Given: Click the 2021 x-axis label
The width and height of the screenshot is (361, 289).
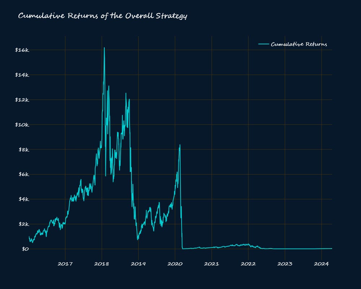Looking at the screenshot, I should [x=212, y=264].
